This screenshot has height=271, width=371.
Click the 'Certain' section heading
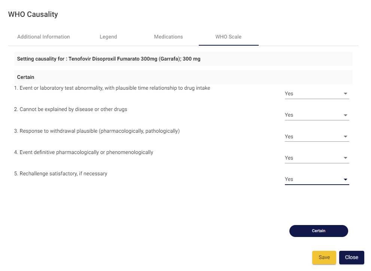tap(26, 77)
